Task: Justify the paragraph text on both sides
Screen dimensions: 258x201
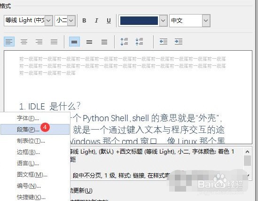Action: coord(54,41)
